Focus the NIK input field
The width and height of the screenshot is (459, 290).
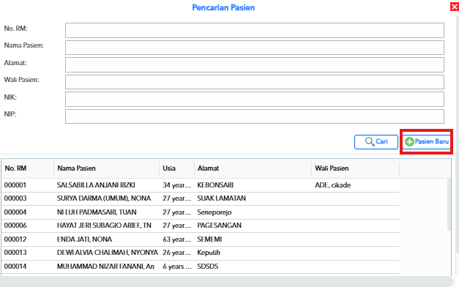[254, 99]
